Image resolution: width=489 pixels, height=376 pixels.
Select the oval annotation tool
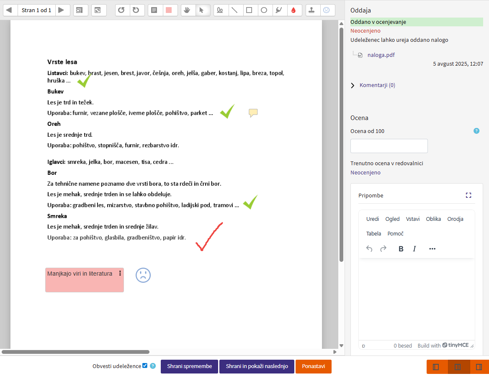coord(264,10)
